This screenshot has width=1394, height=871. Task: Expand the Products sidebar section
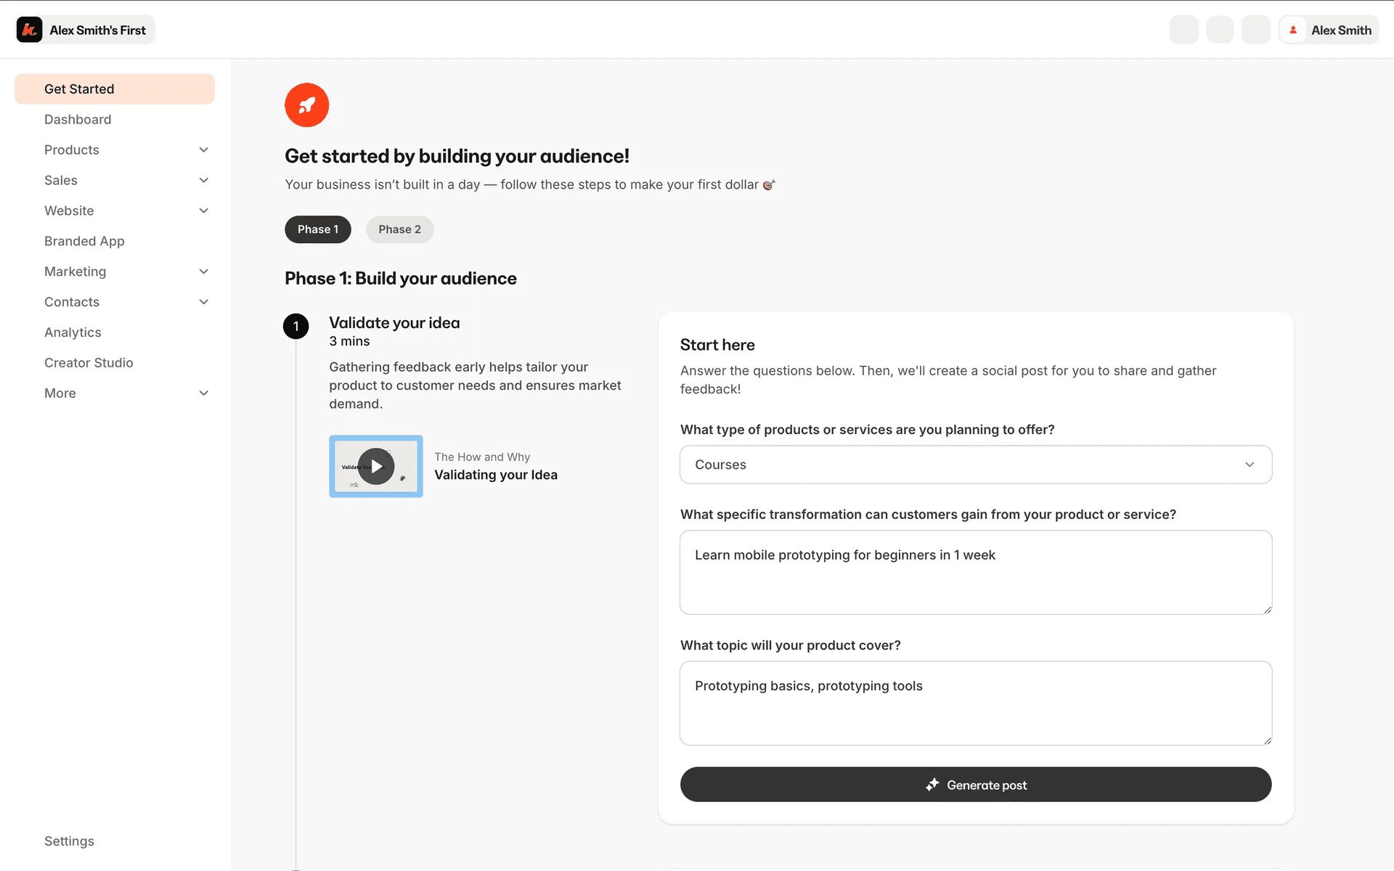click(204, 150)
